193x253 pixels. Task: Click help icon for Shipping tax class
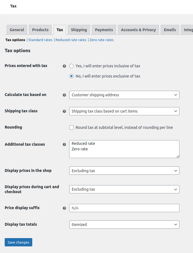[x=64, y=111]
